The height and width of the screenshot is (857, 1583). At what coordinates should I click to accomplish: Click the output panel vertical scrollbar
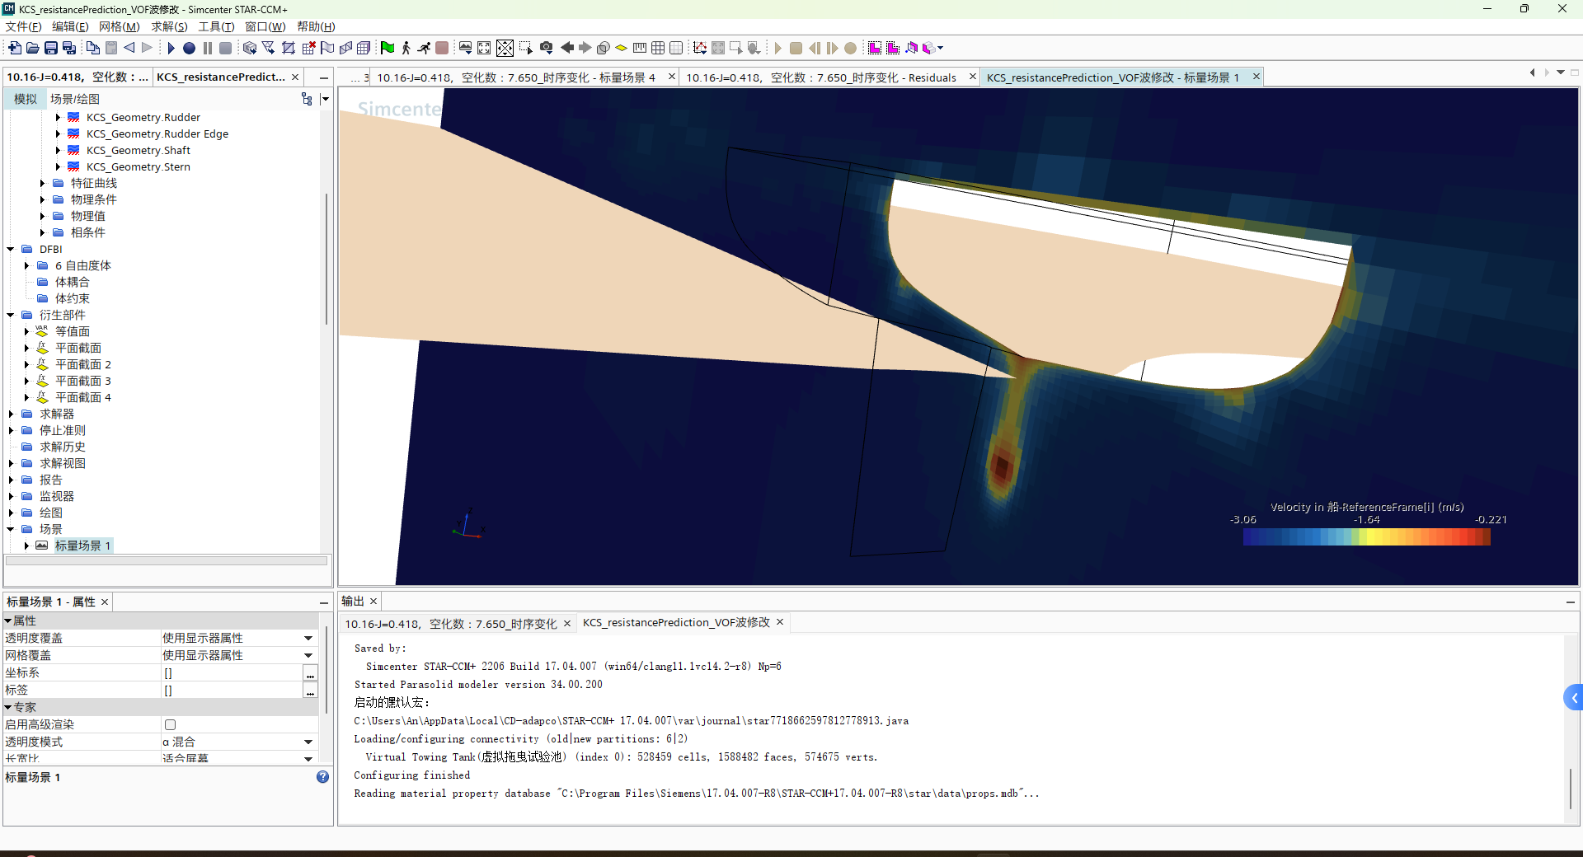pos(1571,789)
